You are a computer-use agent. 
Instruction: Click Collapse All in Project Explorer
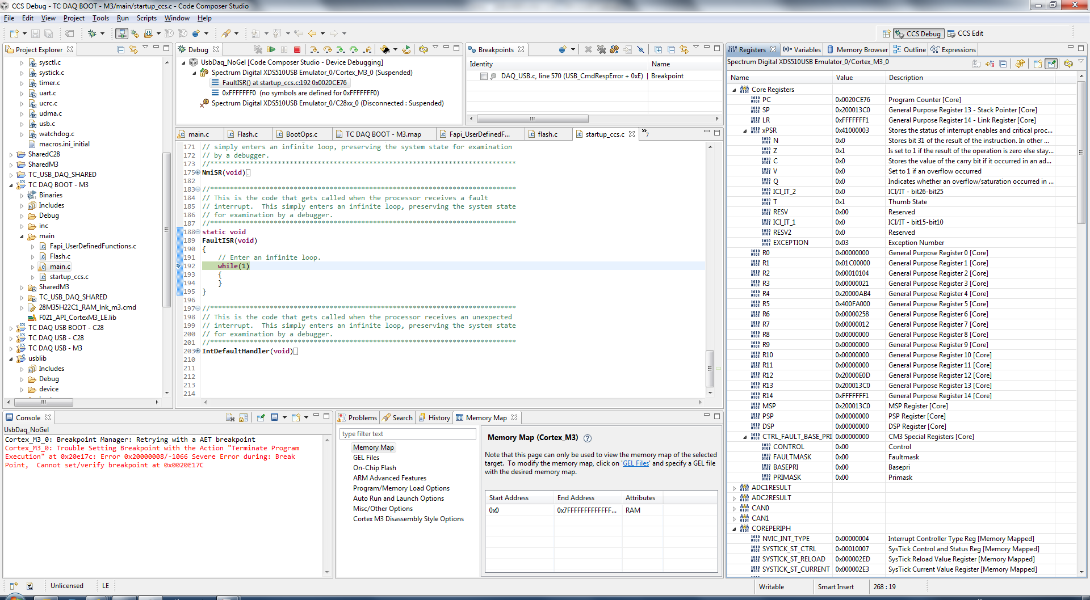[x=120, y=50]
